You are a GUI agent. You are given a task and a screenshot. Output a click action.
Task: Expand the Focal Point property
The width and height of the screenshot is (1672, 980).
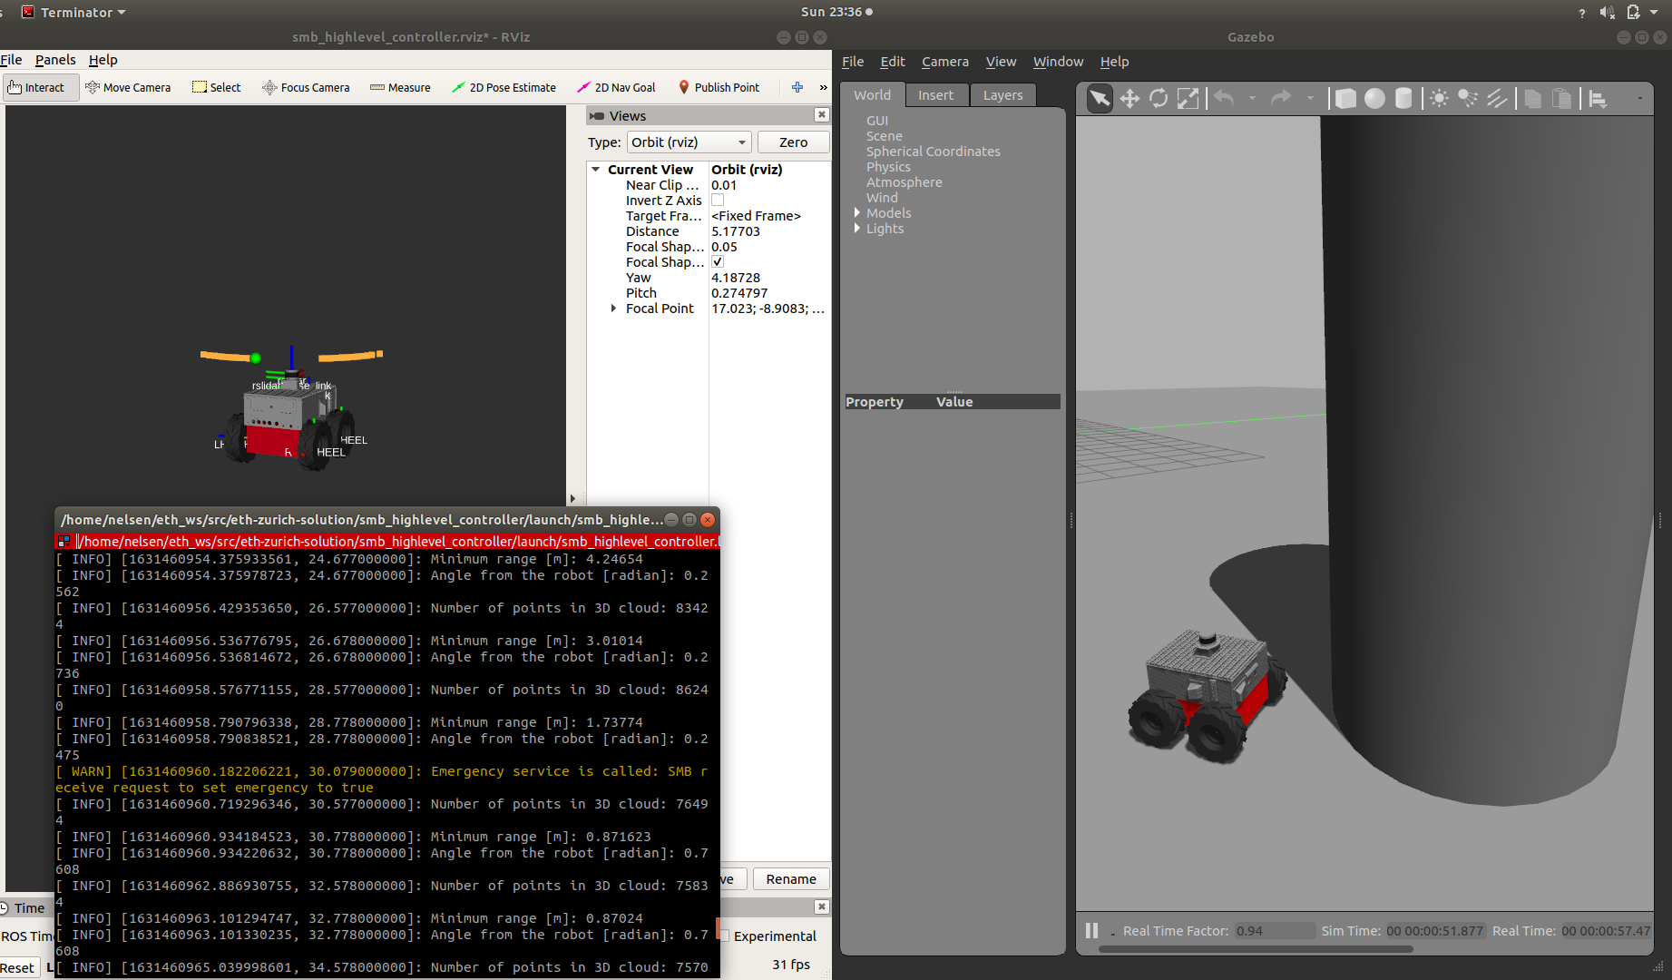tap(614, 309)
